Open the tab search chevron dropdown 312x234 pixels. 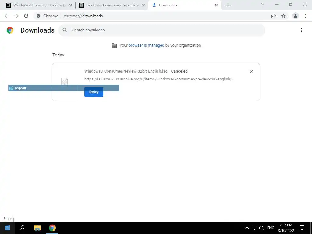tap(263, 4)
